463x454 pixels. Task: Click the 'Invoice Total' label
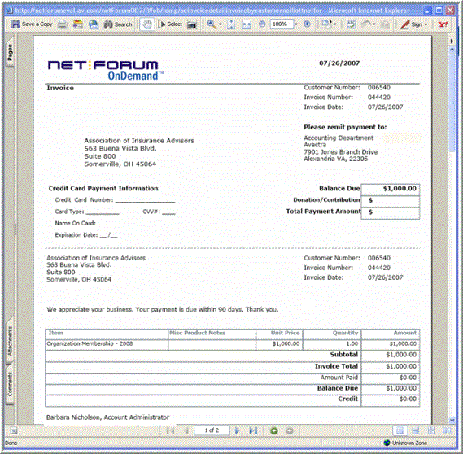point(336,366)
